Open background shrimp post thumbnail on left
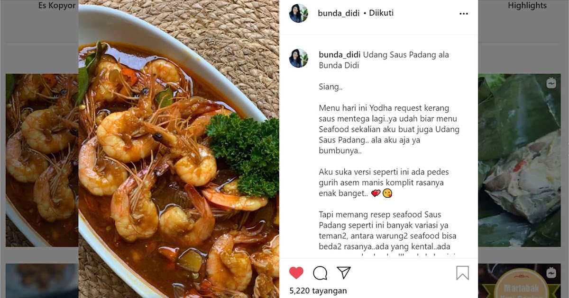This screenshot has height=298, width=569. (42, 160)
